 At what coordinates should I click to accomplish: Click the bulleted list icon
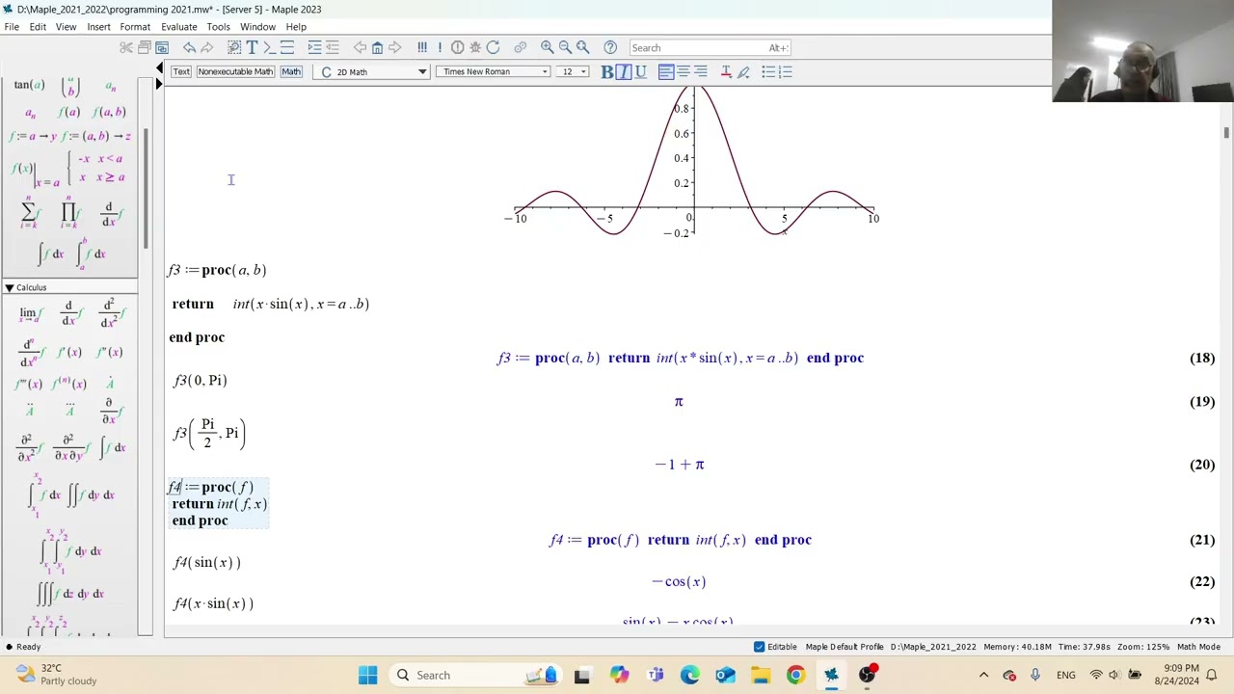coord(768,71)
